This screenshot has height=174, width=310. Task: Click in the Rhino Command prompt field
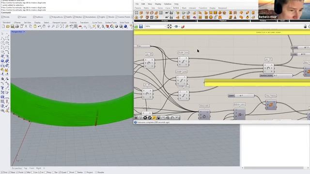click(66, 13)
